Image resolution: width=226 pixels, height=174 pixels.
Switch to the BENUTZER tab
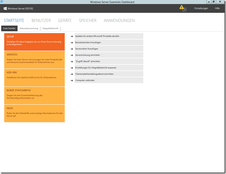(x=41, y=21)
